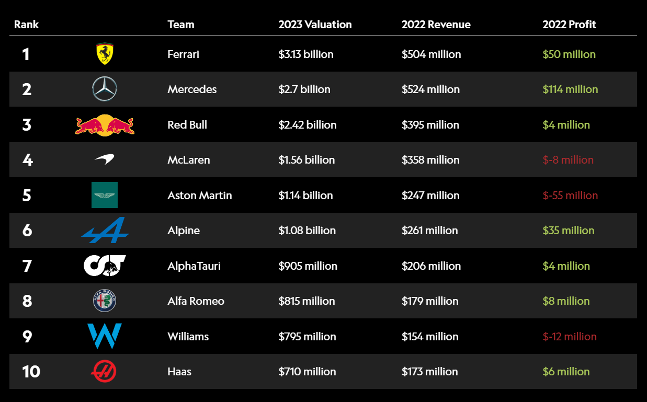Click the red Haas logo
This screenshot has width=647, height=402.
[104, 372]
